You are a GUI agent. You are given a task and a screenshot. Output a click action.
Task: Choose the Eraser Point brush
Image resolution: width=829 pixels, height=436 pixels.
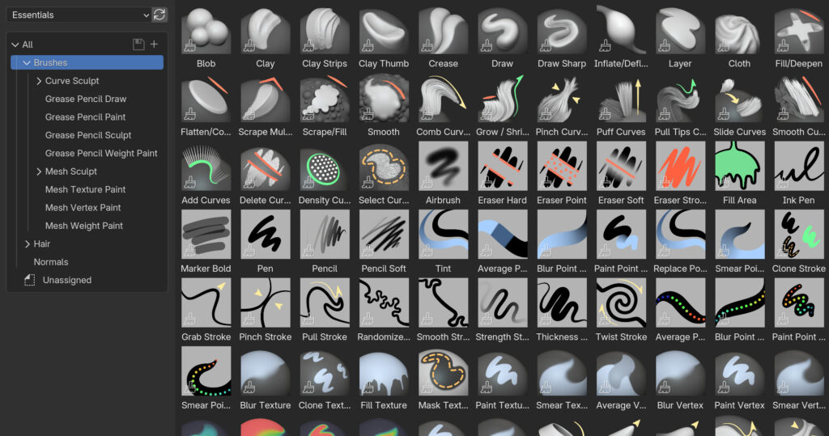pyautogui.click(x=562, y=167)
